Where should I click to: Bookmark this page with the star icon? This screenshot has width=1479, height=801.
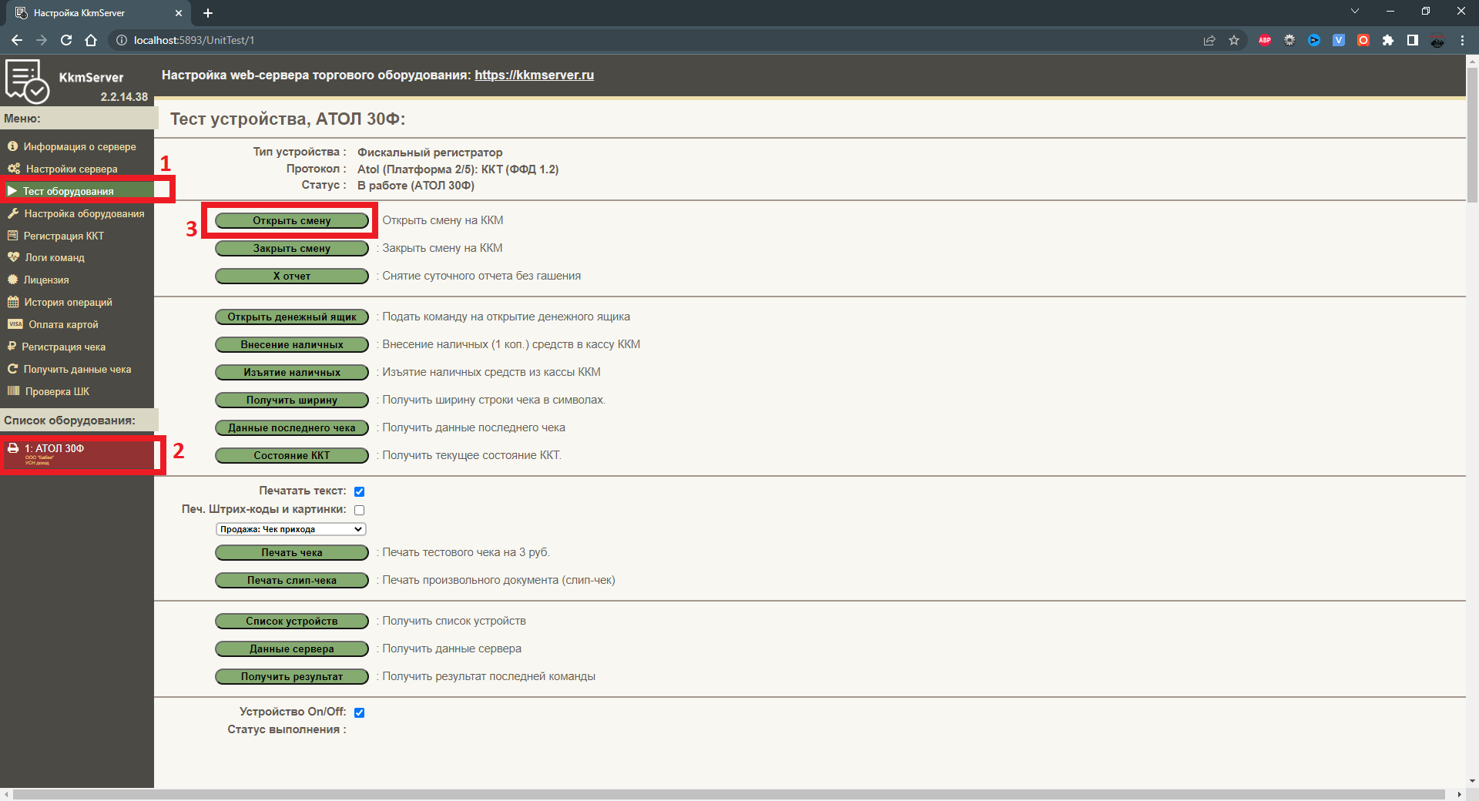tap(1234, 40)
